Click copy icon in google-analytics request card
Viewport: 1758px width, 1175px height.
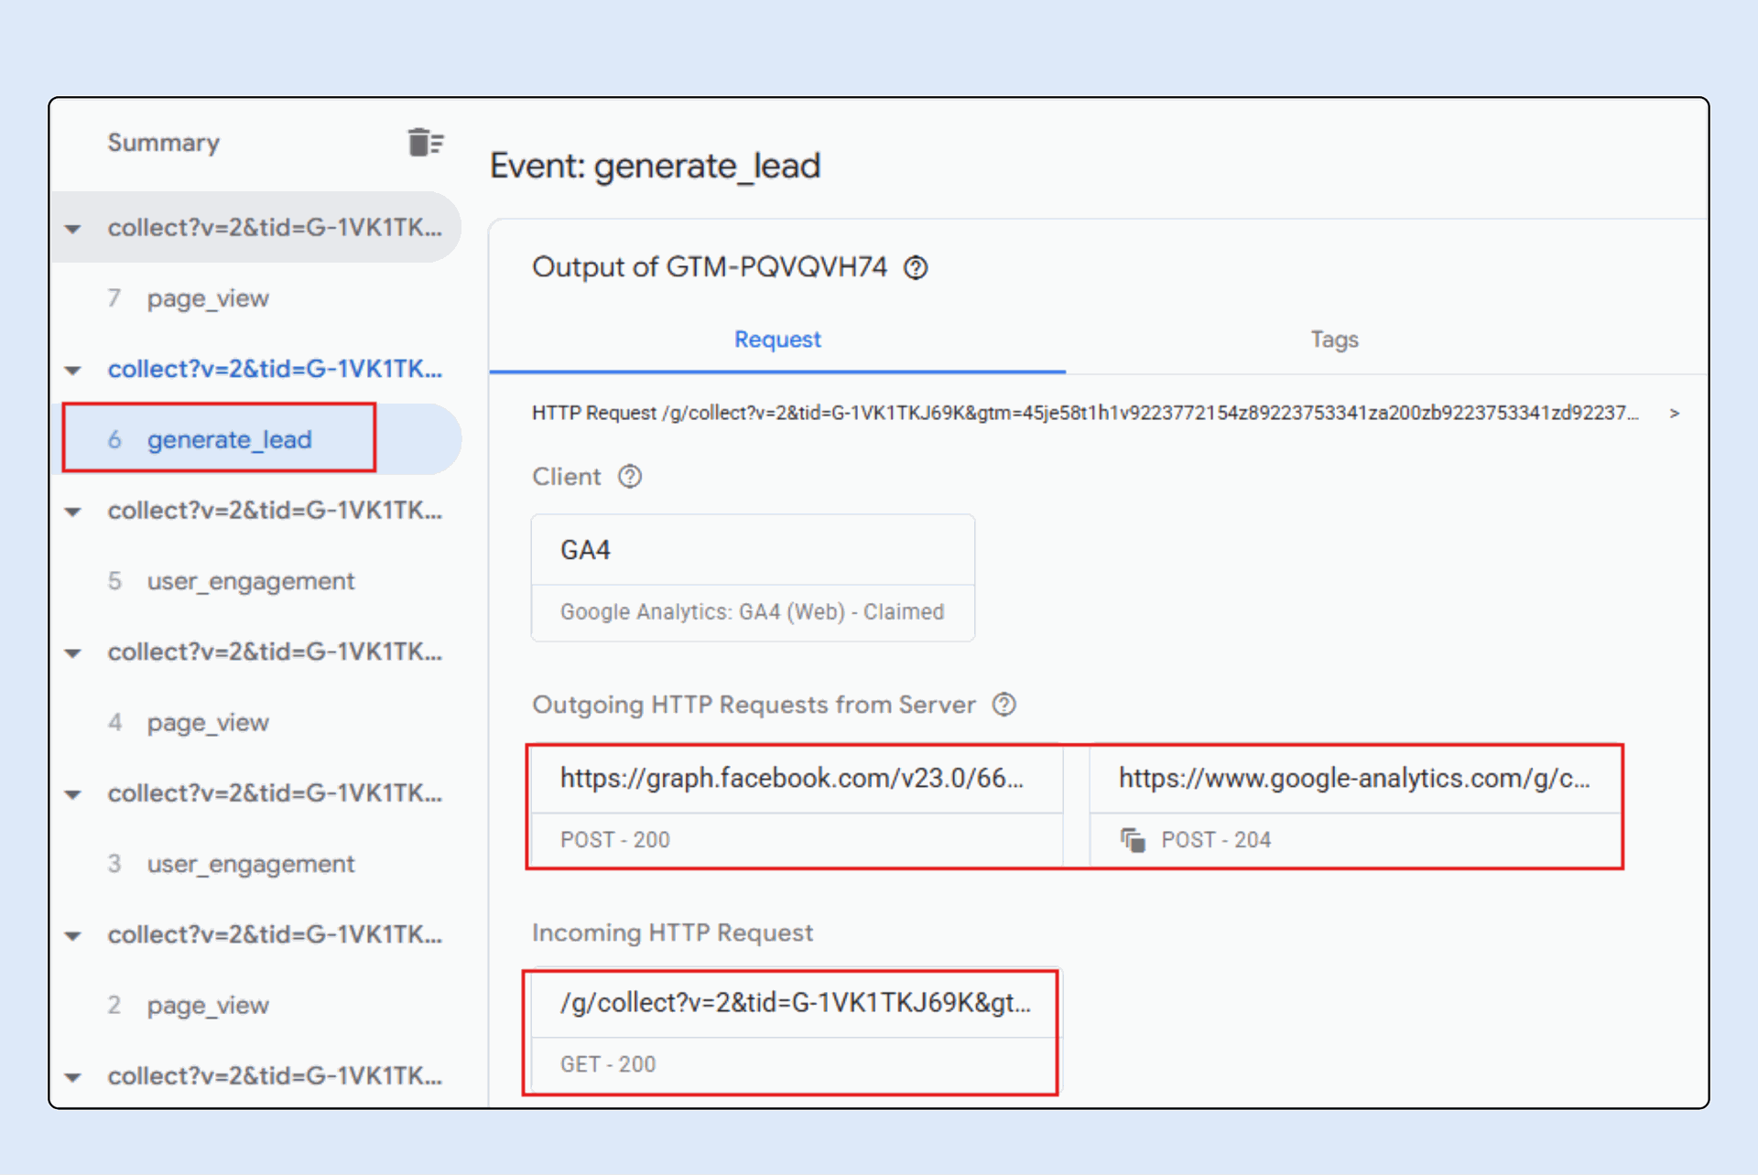pos(1133,839)
